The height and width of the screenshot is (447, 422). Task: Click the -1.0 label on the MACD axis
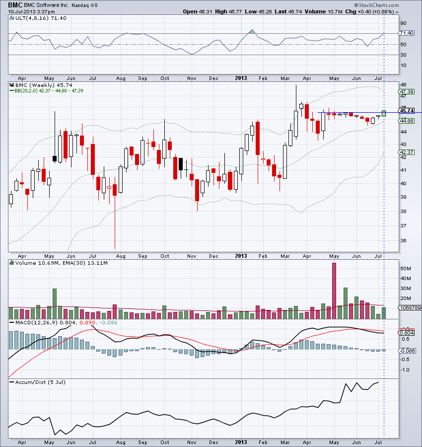coord(405,370)
